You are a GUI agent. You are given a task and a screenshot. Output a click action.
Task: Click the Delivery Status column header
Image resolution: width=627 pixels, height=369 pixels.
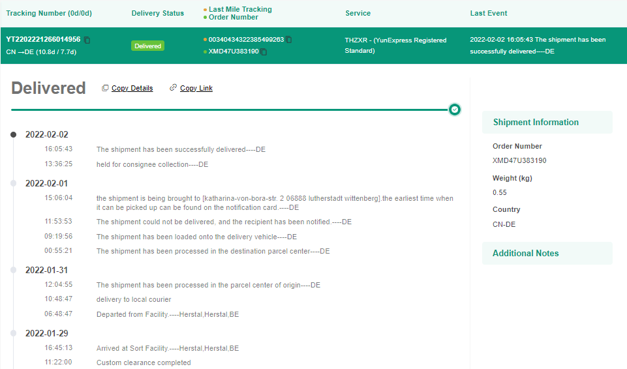click(x=157, y=13)
